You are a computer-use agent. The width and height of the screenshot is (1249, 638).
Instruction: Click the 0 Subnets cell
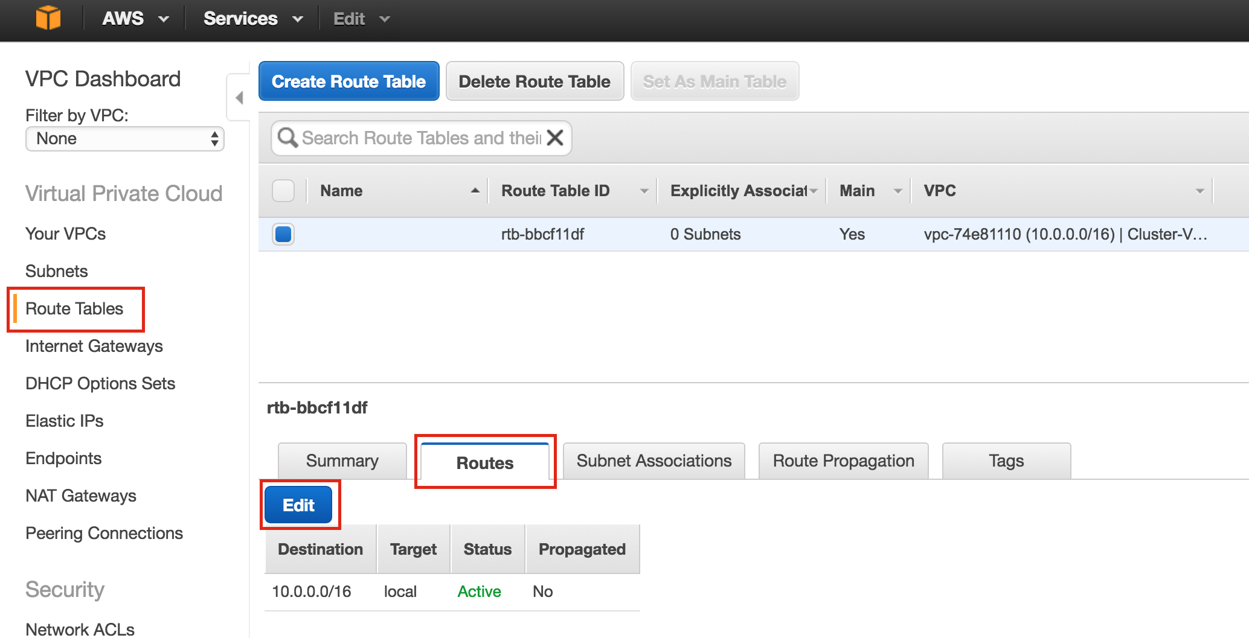tap(705, 234)
